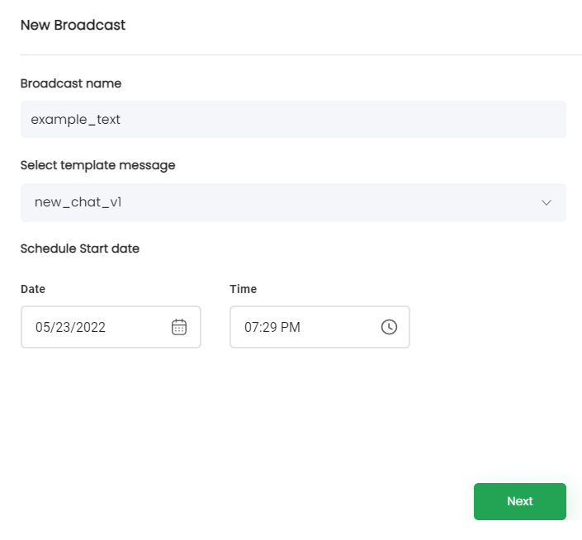Select the year segment 2022 in date
This screenshot has width=582, height=540.
coord(90,327)
